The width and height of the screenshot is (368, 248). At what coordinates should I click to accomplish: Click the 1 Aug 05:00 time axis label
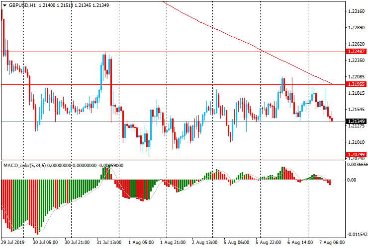141,243
